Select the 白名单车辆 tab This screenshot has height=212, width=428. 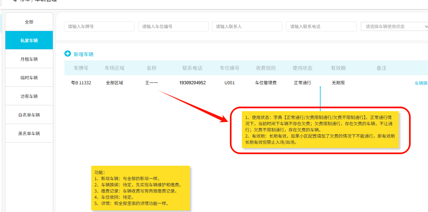[29, 115]
